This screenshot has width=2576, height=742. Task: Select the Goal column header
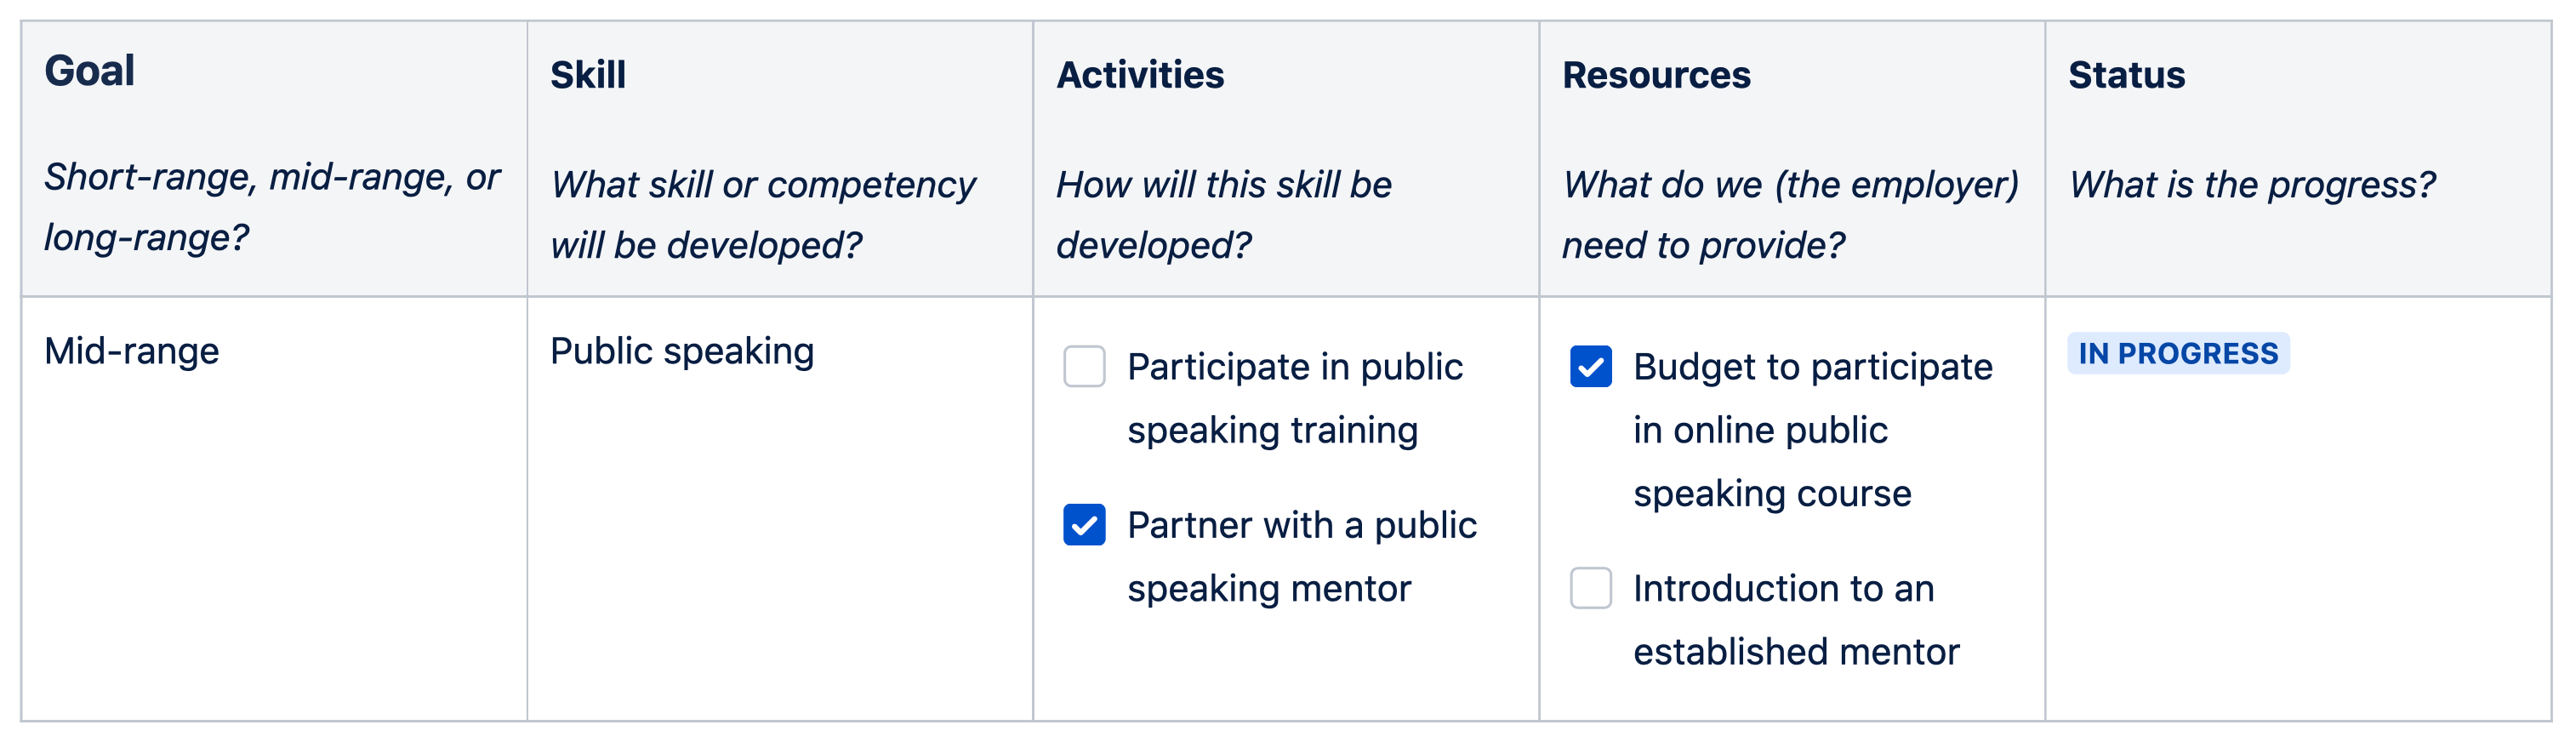[x=90, y=70]
